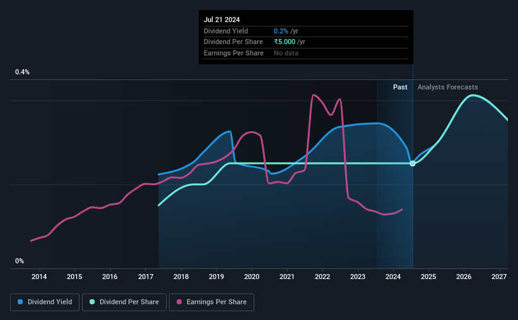Click the 2016 x-axis label

[x=110, y=277]
